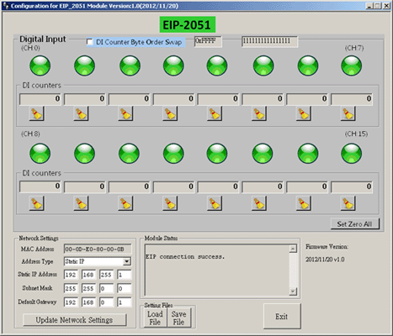Select first octet of Static IP Address field
Screen dimensions: 393x336
click(x=71, y=275)
